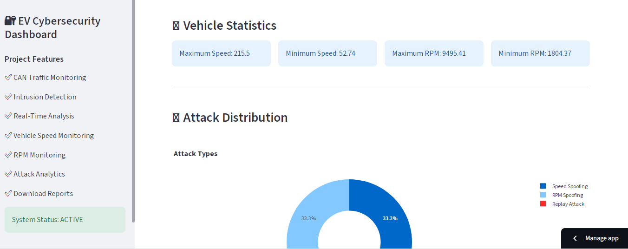
Task: Click the Project Features sidebar heading
Action: (34, 59)
